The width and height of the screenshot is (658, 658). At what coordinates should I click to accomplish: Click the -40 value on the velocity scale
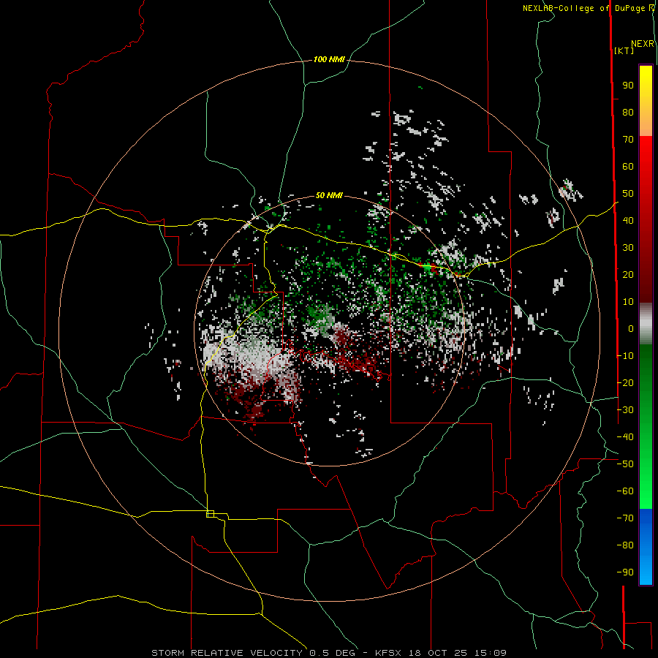(625, 437)
